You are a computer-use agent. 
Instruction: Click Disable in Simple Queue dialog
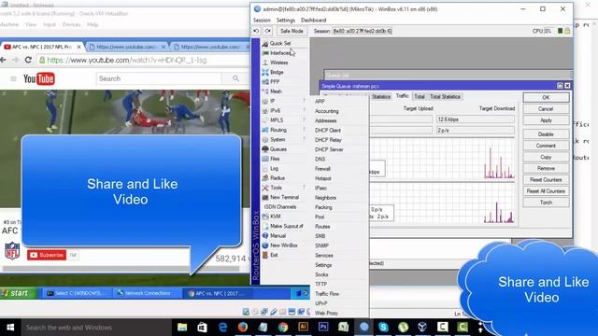(x=546, y=134)
